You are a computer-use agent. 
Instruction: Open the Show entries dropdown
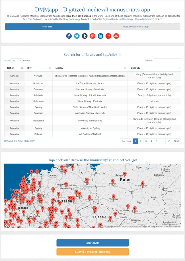click(x=17, y=61)
